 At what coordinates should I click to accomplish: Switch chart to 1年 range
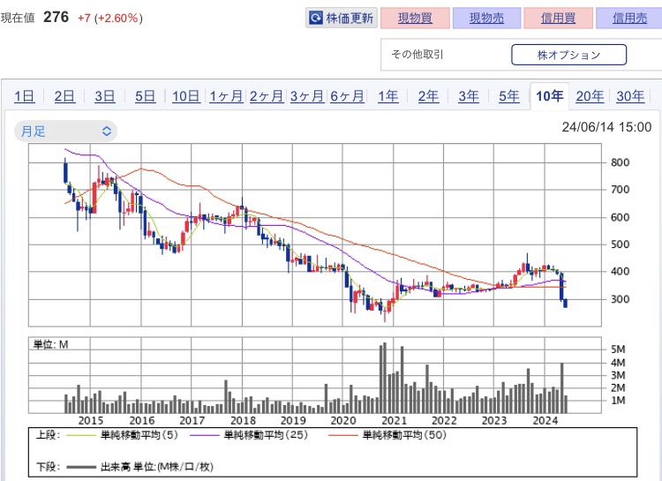pos(388,96)
